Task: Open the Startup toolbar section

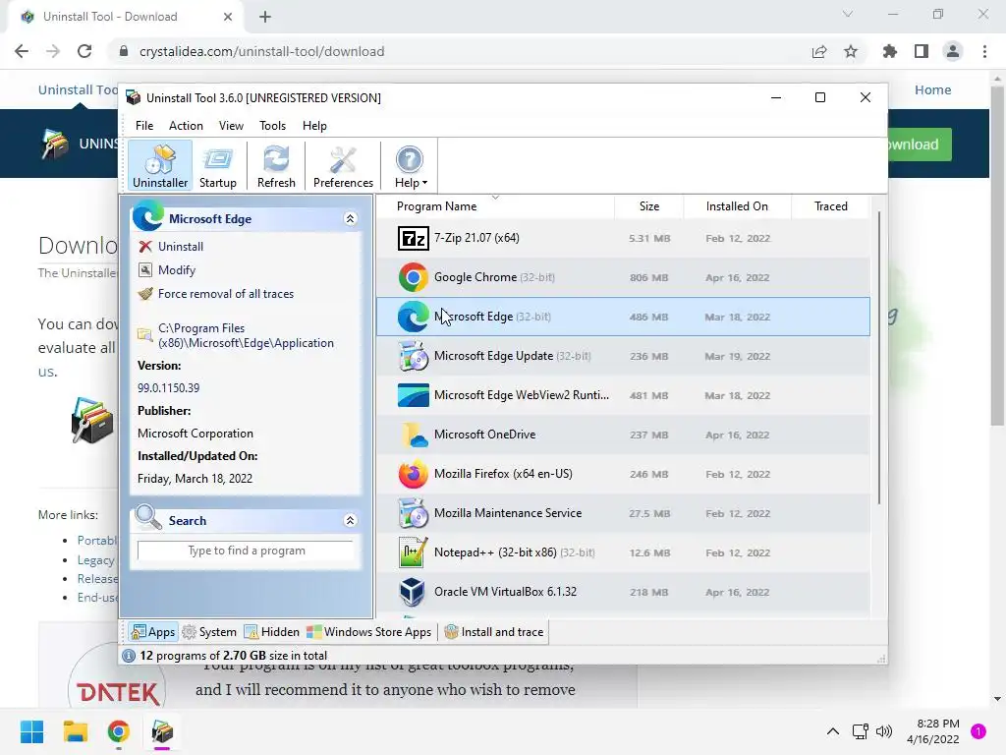Action: [x=217, y=166]
